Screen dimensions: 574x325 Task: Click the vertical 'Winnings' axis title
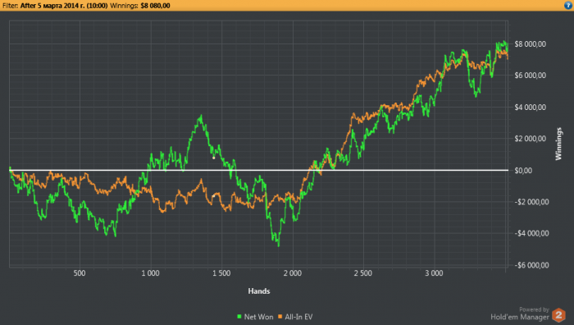558,144
